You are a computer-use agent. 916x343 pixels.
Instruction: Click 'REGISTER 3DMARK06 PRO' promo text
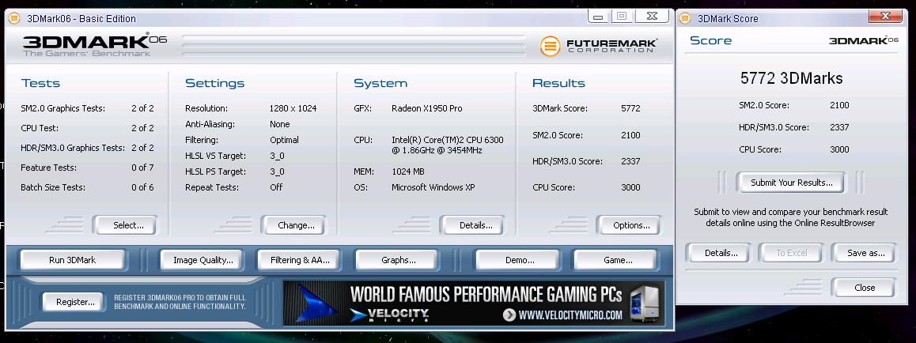[x=180, y=302]
